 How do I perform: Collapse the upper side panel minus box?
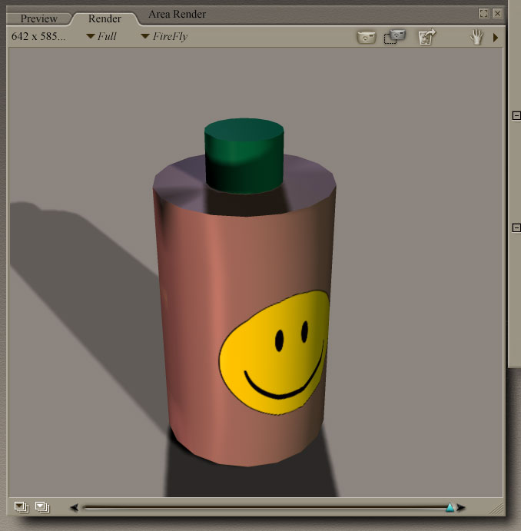point(516,115)
